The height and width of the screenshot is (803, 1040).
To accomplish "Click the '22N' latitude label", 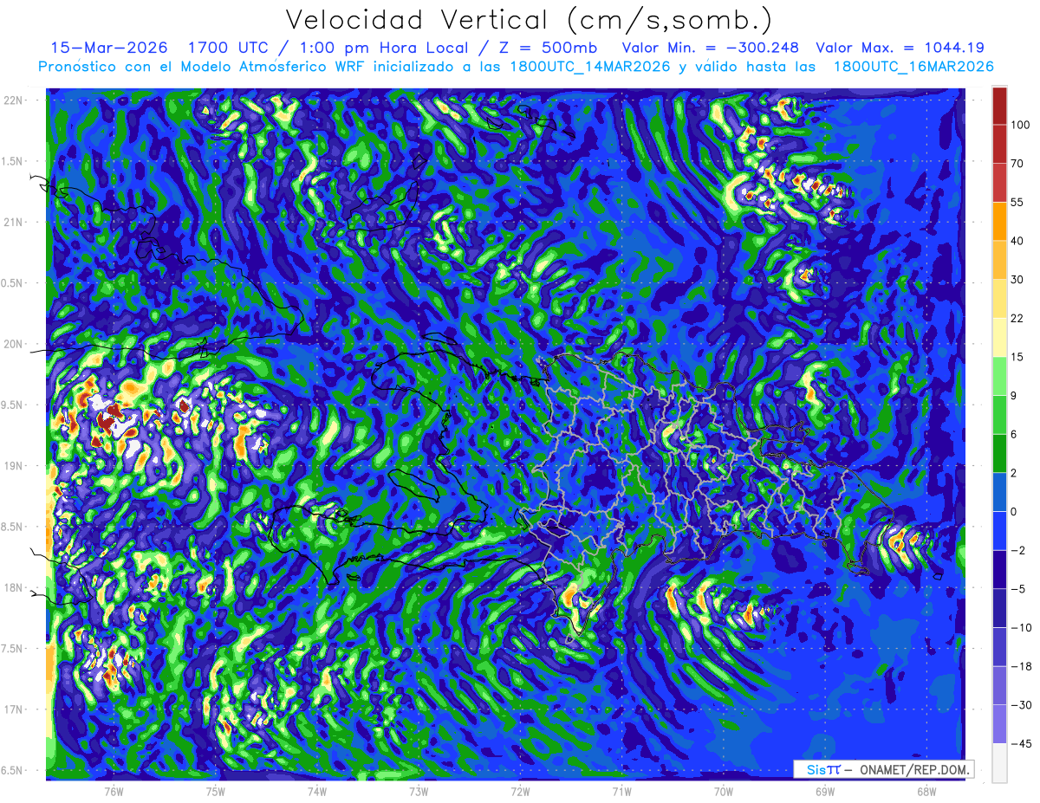I will pyautogui.click(x=14, y=100).
